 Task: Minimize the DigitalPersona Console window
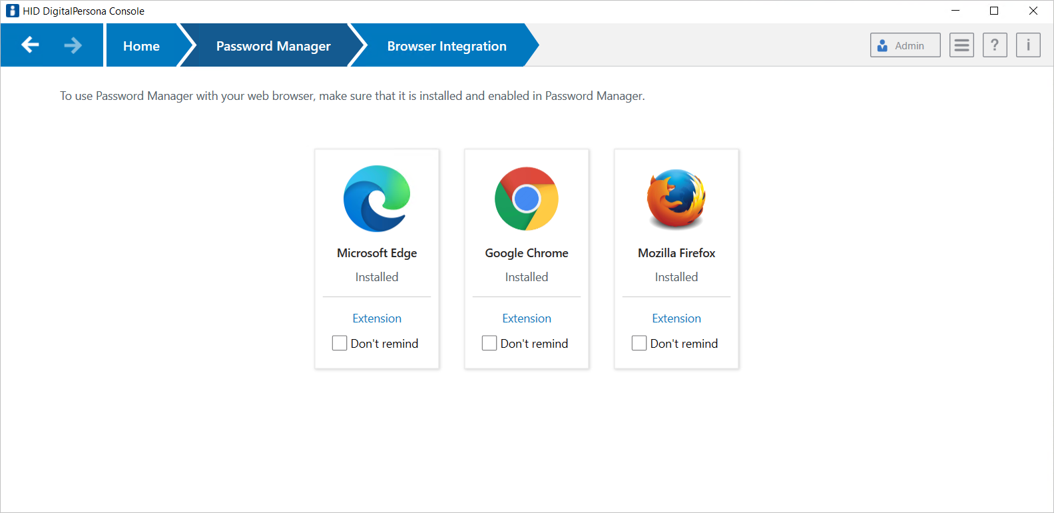[955, 11]
